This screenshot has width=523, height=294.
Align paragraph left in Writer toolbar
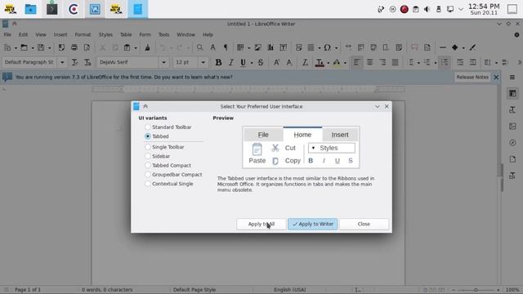pyautogui.click(x=356, y=62)
